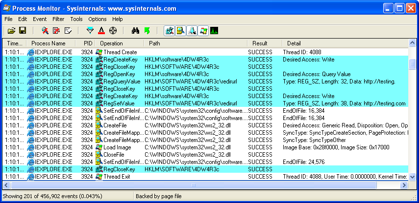Toggle Show Profiling Events graph button

[x=215, y=31]
